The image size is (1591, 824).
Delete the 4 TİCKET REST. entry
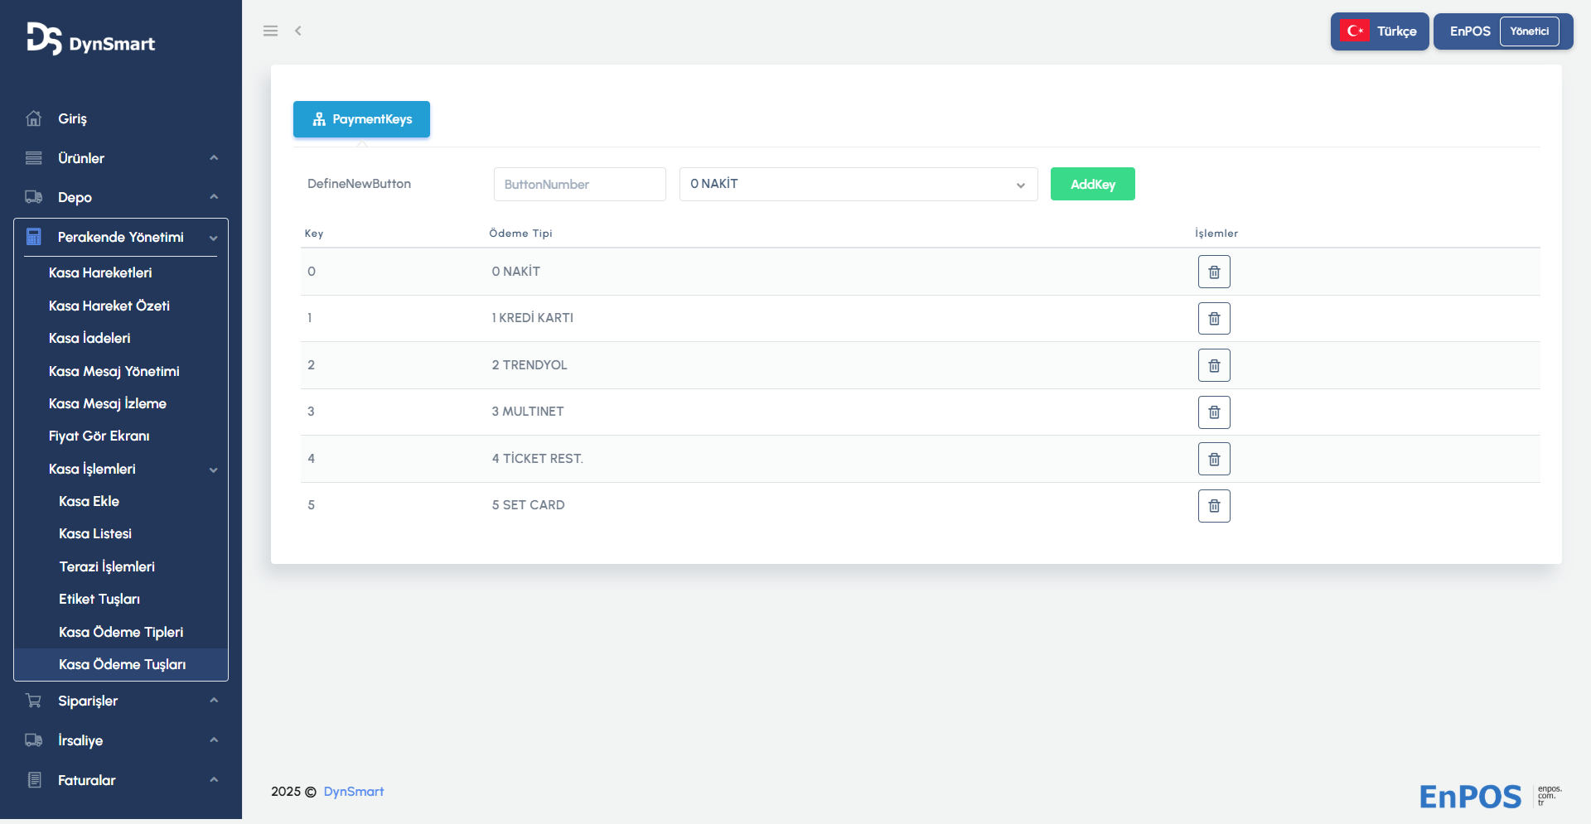coord(1214,459)
